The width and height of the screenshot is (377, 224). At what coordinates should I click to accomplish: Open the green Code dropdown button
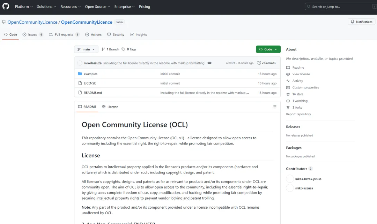[268, 49]
